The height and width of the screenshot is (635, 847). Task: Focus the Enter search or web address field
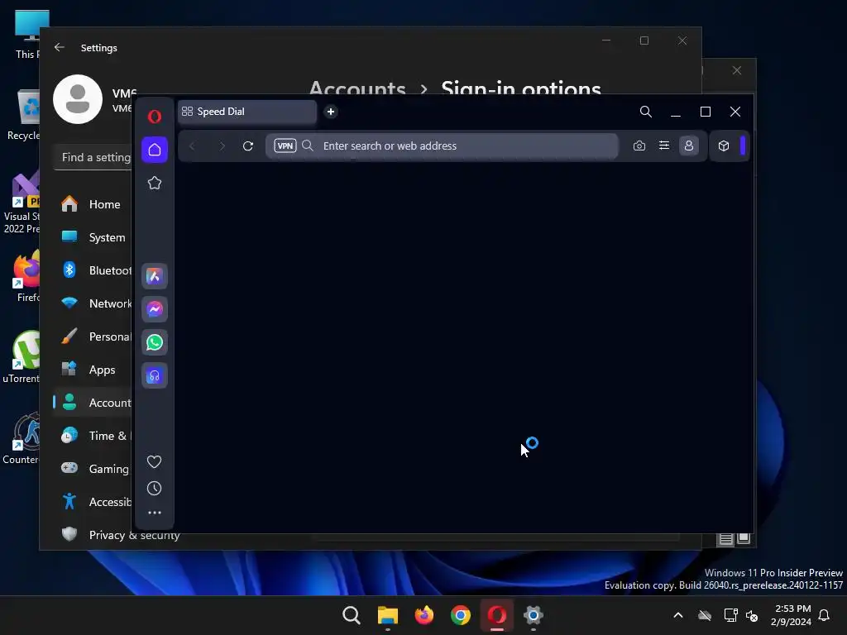click(x=442, y=146)
